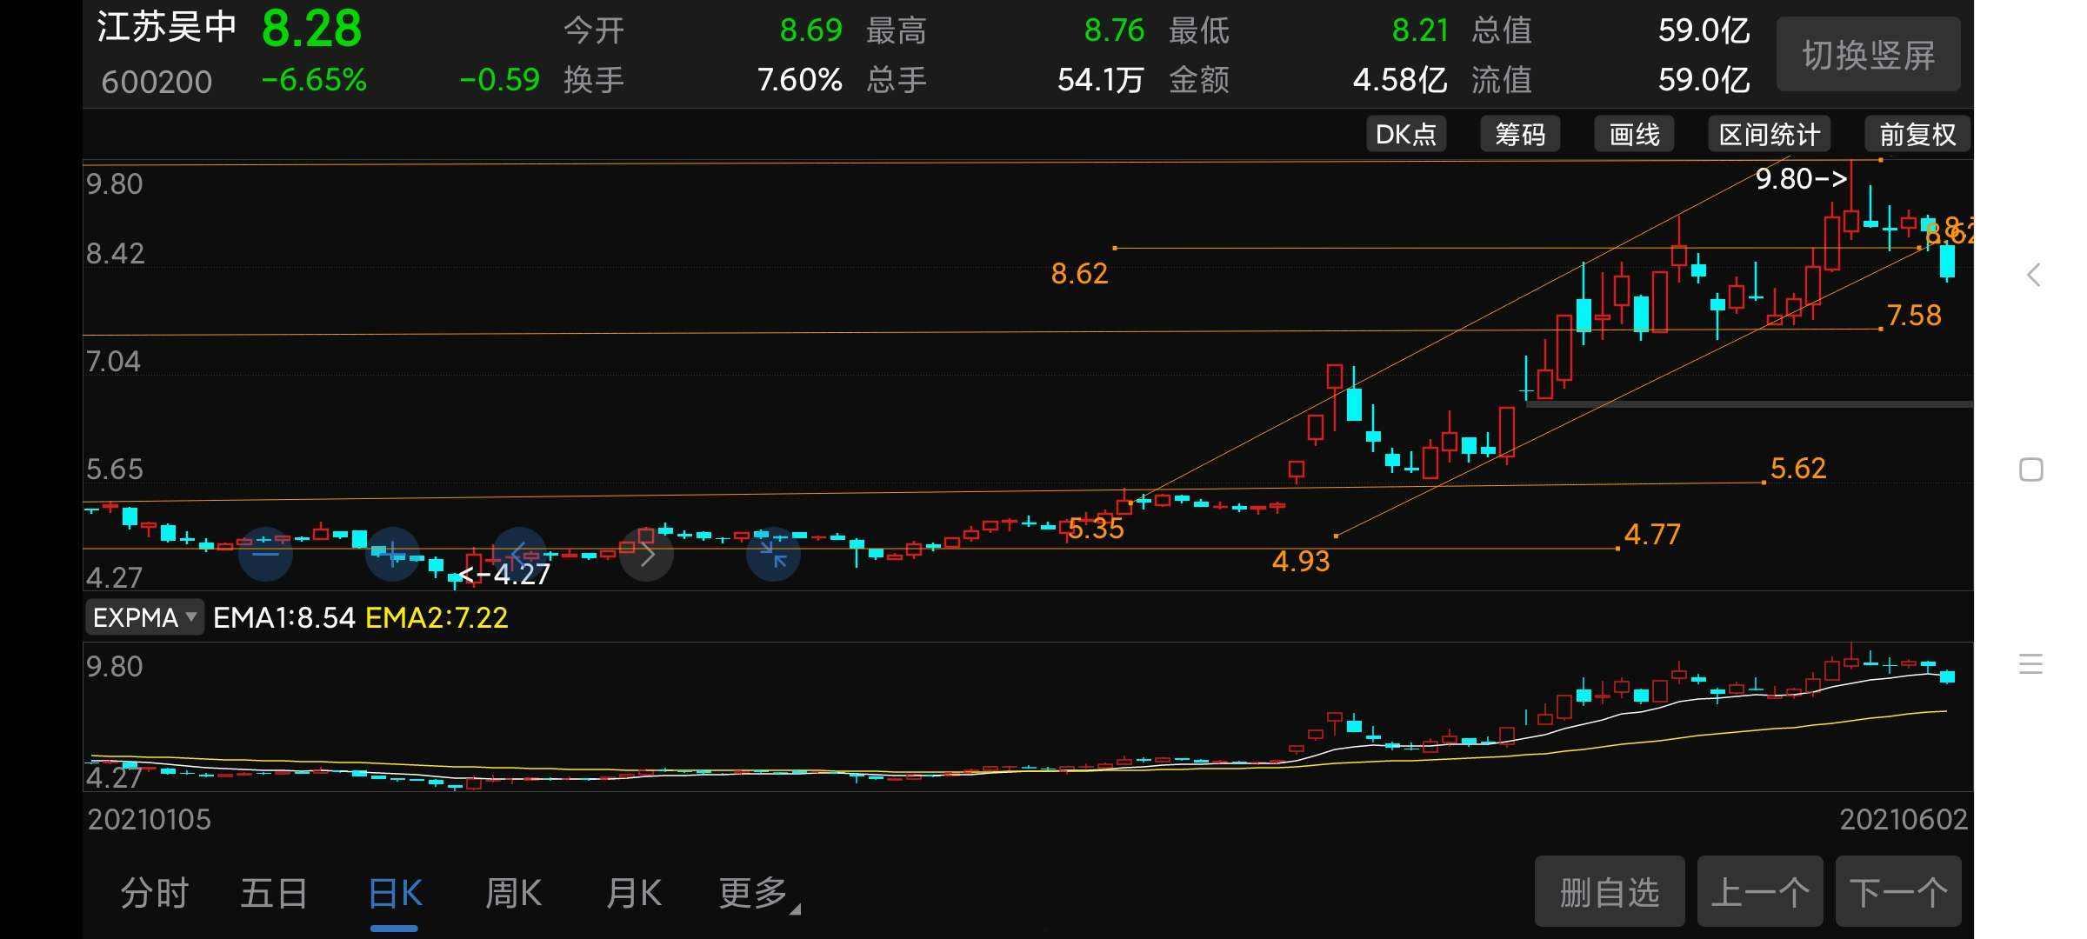Viewport: 2087px width, 939px height.
Task: Tap Android home square button
Action: (2031, 469)
